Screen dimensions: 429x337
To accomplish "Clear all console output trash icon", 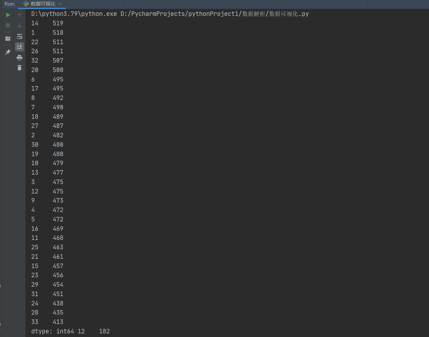I will click(x=19, y=68).
